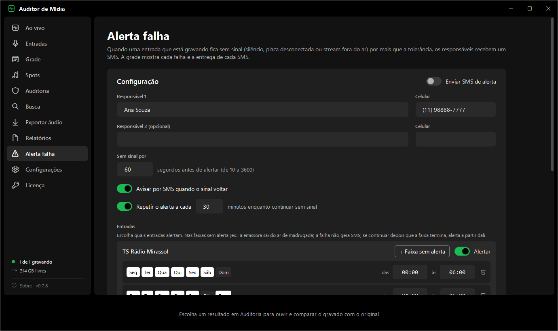Screen dimensions: 558x331
Task: Select the Spots music note icon
Action: [15, 75]
